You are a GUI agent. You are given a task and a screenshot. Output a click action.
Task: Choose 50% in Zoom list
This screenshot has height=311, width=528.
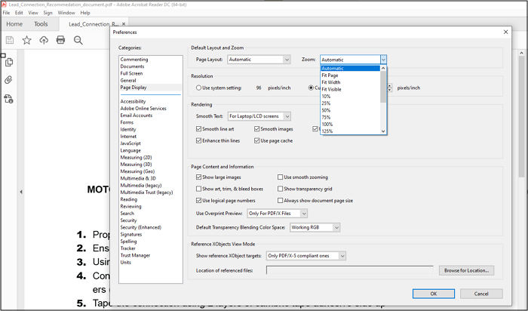pos(350,110)
